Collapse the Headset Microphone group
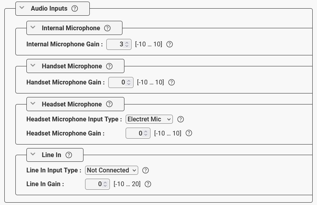This screenshot has height=205, width=317. click(33, 104)
